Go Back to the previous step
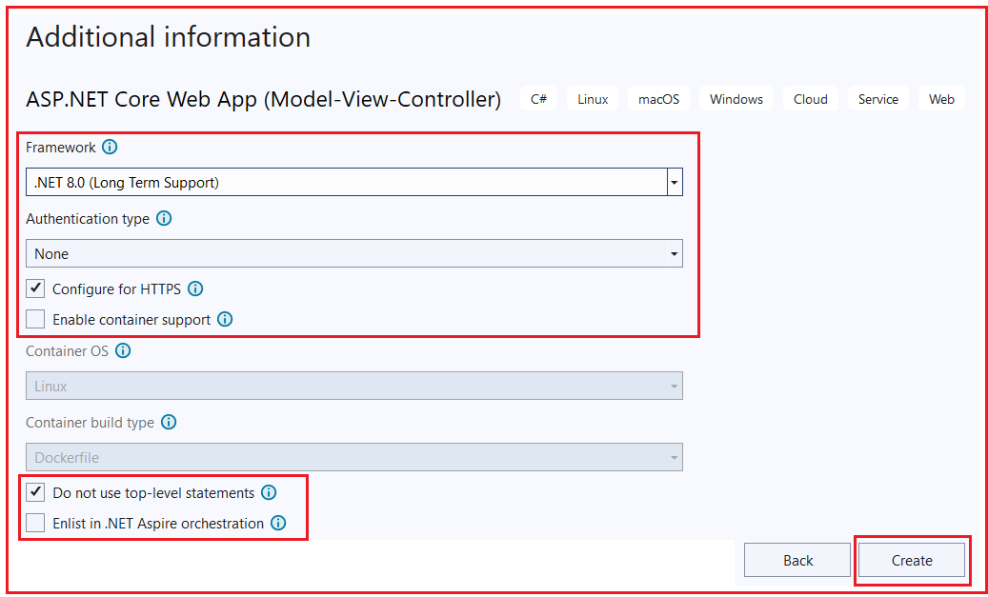This screenshot has height=597, width=988. coord(797,560)
